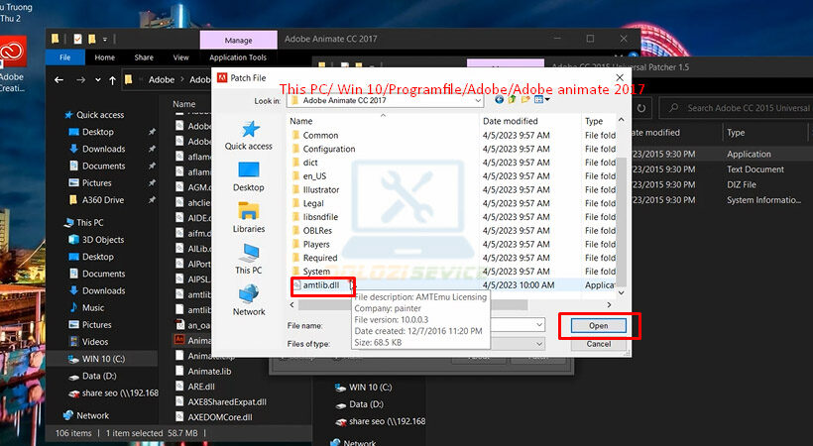This screenshot has width=813, height=446.
Task: Click the This PC icon in the dialog sidebar
Action: coord(248,258)
